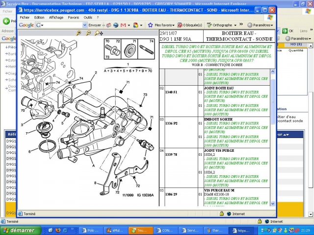Click the parts list scrollbar thumb
The image size is (314, 235).
point(273,101)
